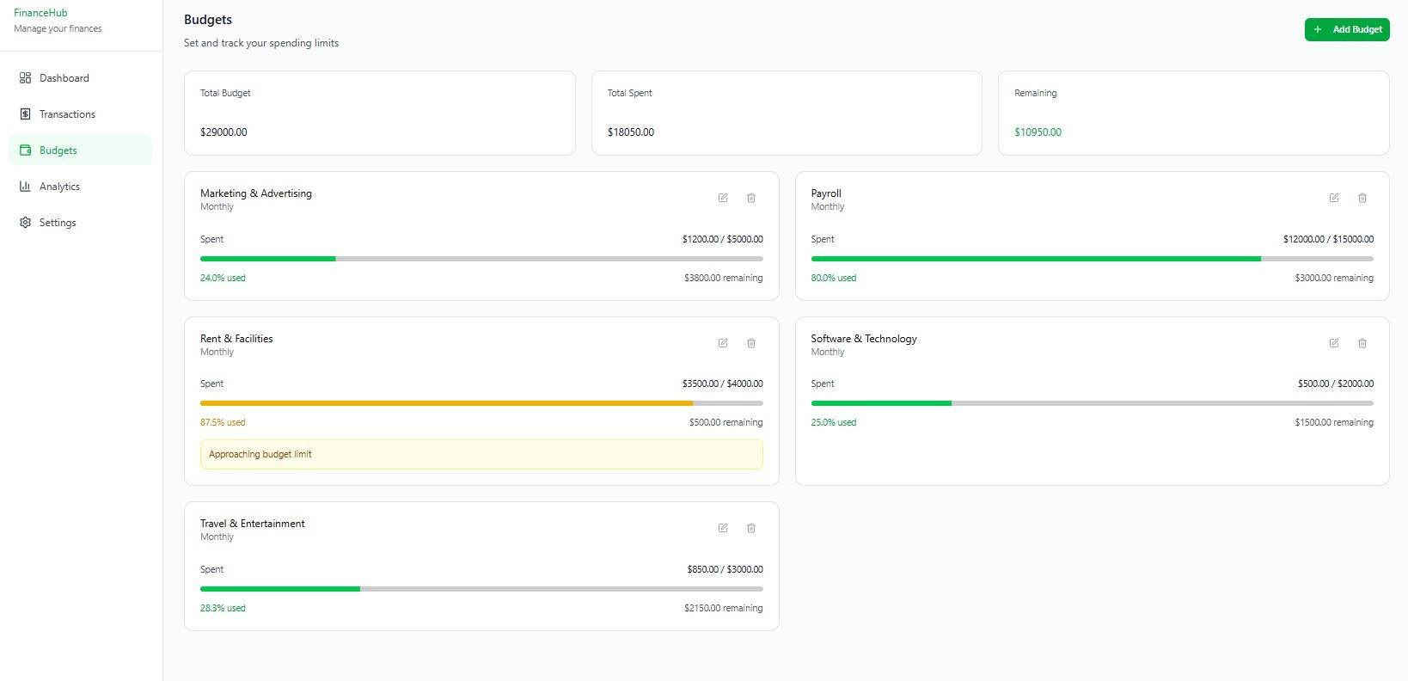Click '$12000.00 / $15000.00' amount
The height and width of the screenshot is (681, 1408).
(x=1328, y=239)
